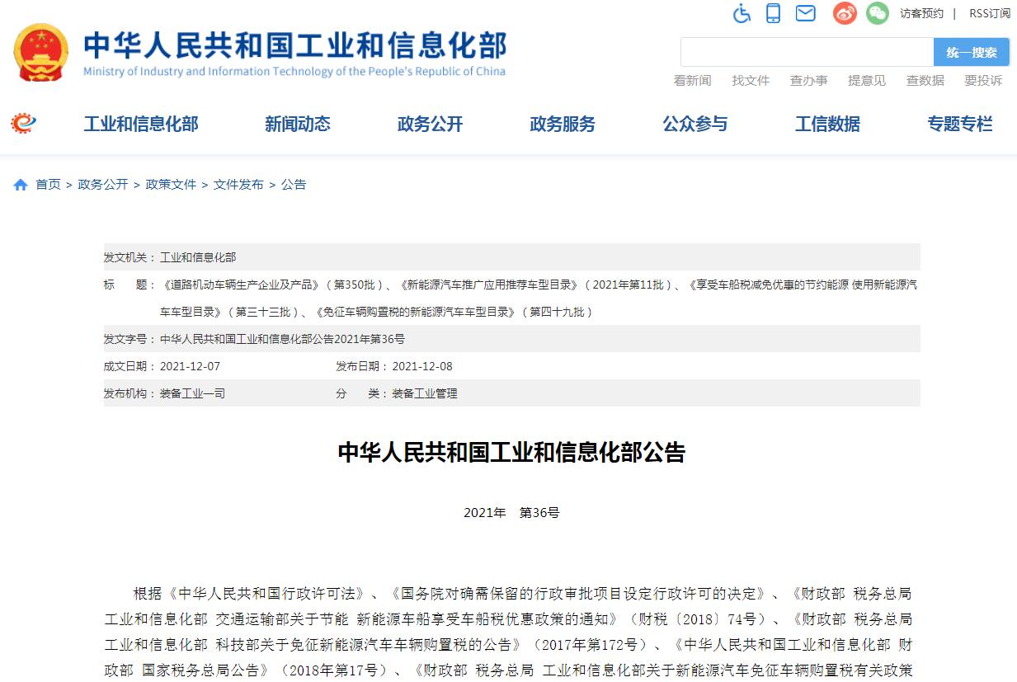This screenshot has height=682, width=1017.
Task: Open 政务服务 nav menu
Action: pyautogui.click(x=563, y=124)
